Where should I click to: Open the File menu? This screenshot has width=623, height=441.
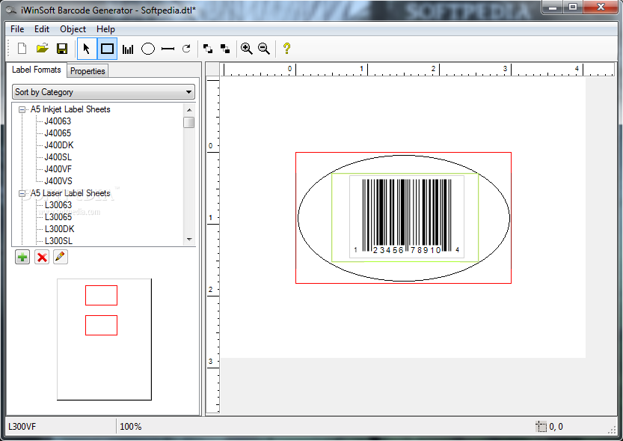(x=17, y=29)
